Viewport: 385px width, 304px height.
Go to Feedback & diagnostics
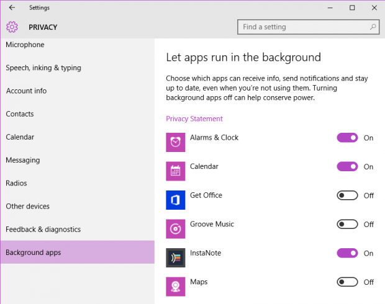[x=78, y=229]
